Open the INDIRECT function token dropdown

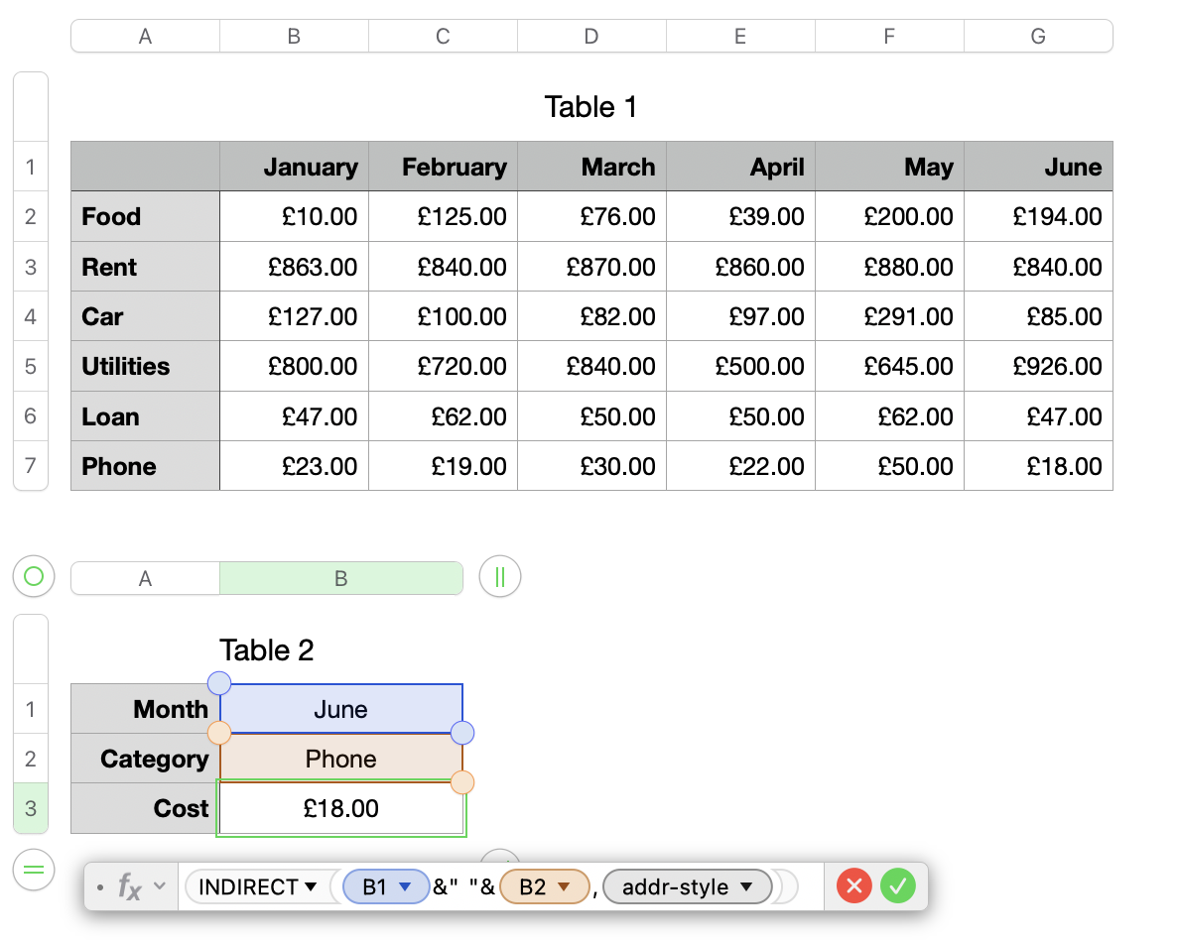(x=311, y=886)
